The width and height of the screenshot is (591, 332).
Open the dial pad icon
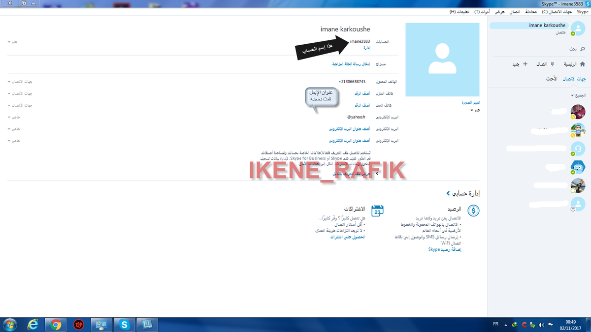553,64
